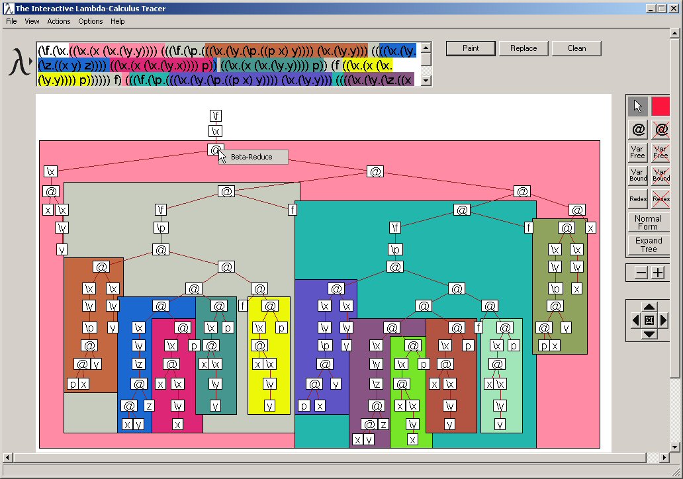This screenshot has height=479, width=683.
Task: Select the crossed-out Redex tool
Action: [660, 198]
